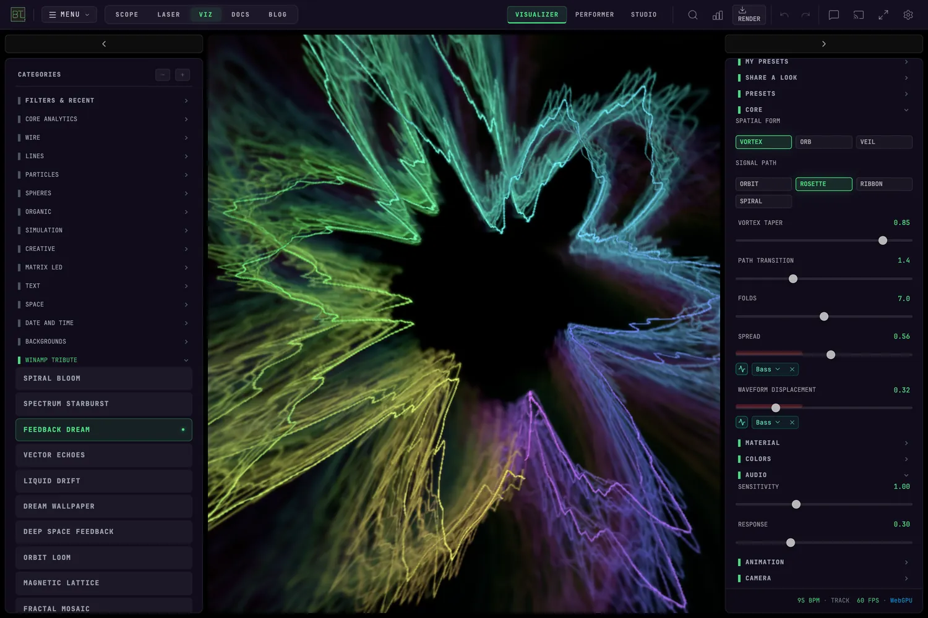Load the Liquid Drift preset
Image resolution: width=928 pixels, height=618 pixels.
click(104, 481)
